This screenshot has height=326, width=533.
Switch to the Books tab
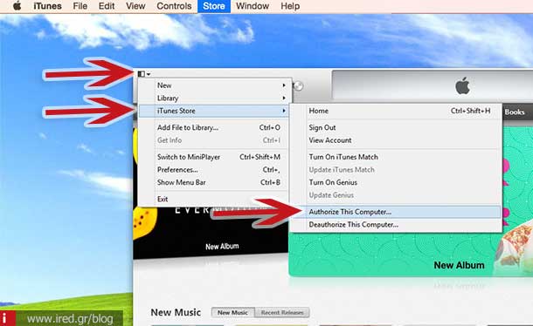click(515, 112)
